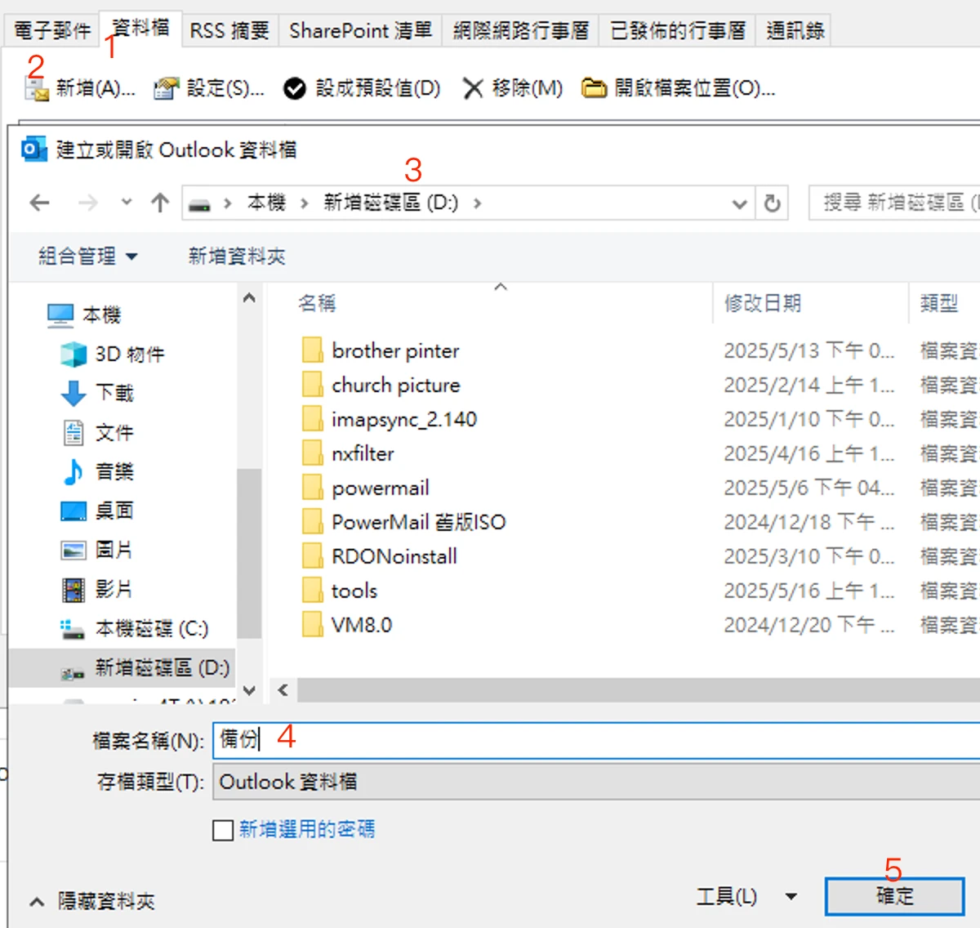980x928 pixels.
Task: Click the VM8.0 folder icon
Action: tap(312, 625)
